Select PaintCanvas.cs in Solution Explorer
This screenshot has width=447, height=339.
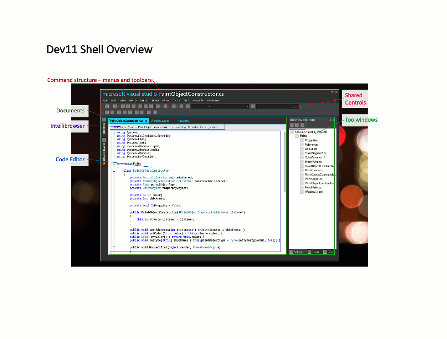[312, 171]
